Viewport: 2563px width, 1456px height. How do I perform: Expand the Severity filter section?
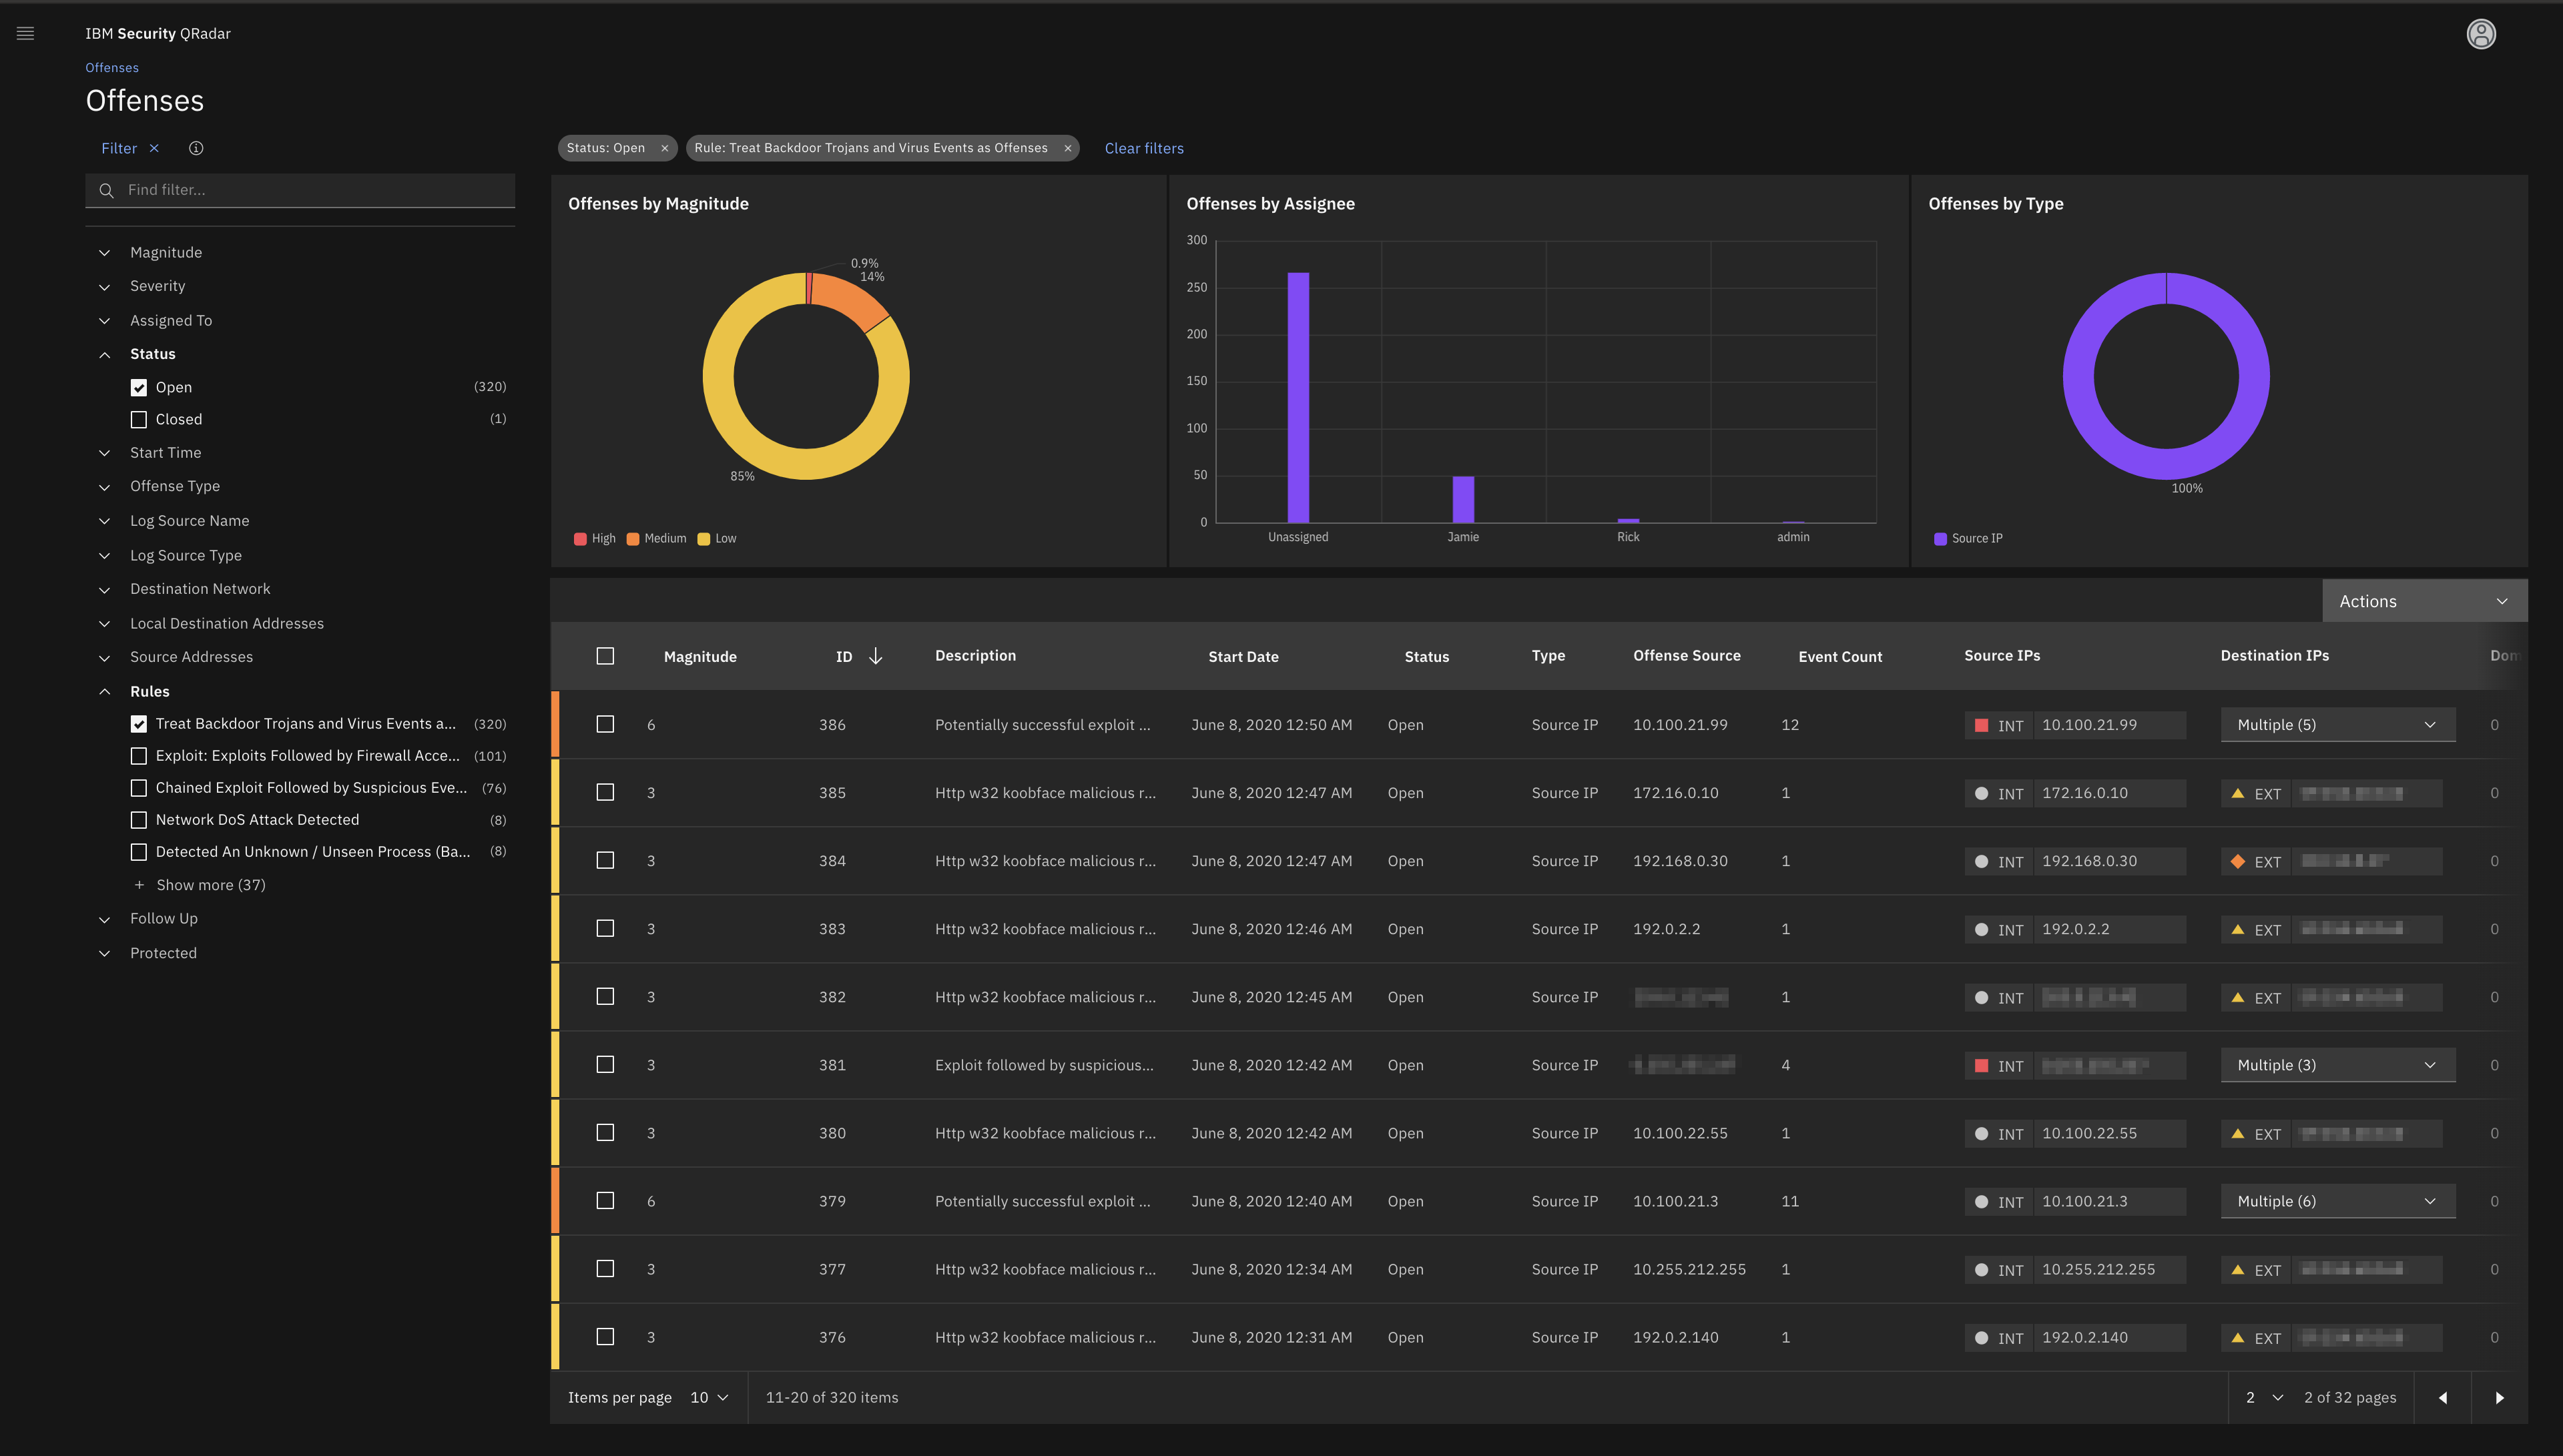click(x=105, y=286)
